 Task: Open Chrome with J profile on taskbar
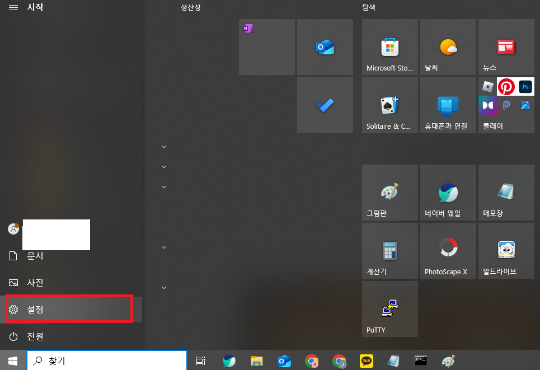point(339,360)
